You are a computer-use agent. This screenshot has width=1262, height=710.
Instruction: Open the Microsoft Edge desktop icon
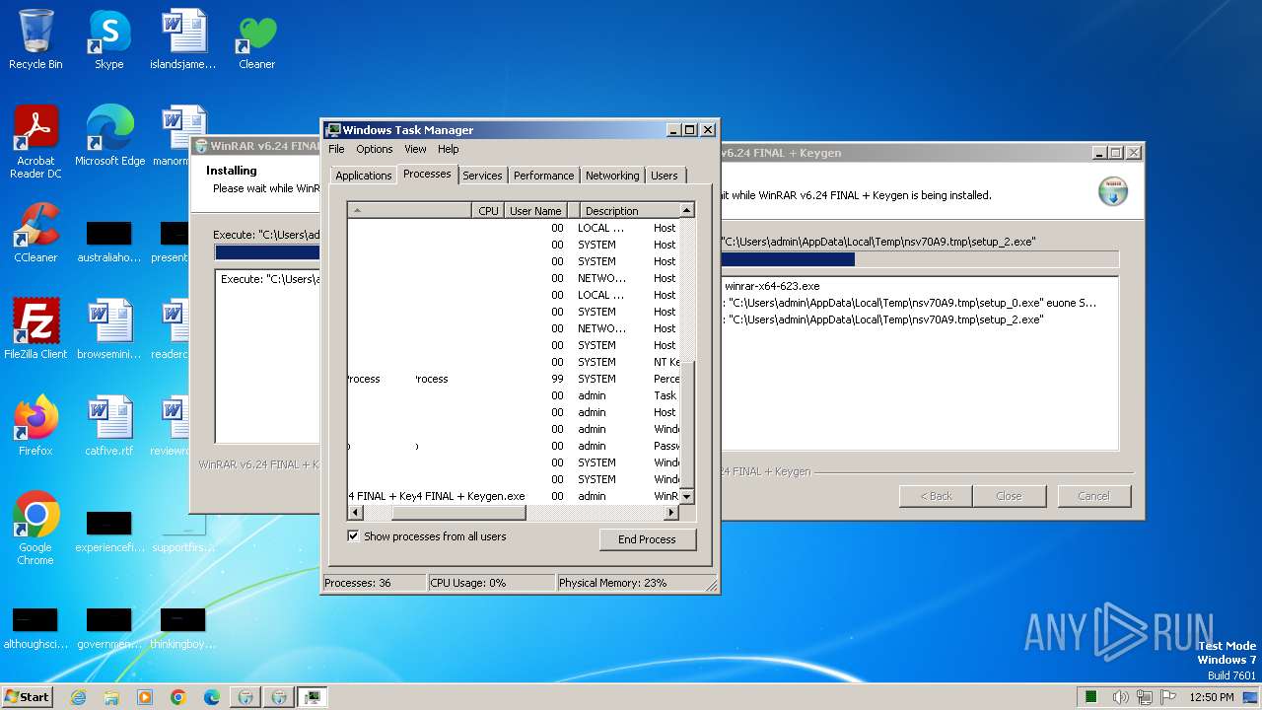point(109,136)
